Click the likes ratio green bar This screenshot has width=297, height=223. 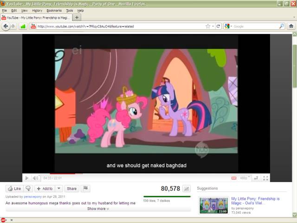tap(167, 197)
